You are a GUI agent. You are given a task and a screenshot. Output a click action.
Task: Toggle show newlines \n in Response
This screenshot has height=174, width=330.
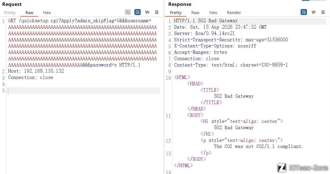(313, 12)
